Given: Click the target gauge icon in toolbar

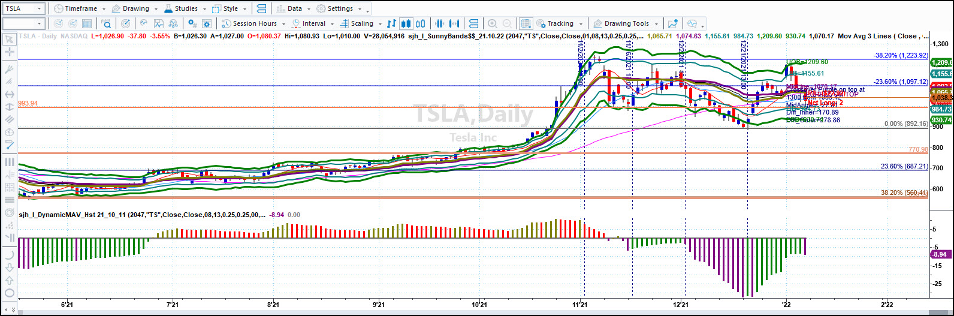Looking at the screenshot, I should pyautogui.click(x=126, y=23).
